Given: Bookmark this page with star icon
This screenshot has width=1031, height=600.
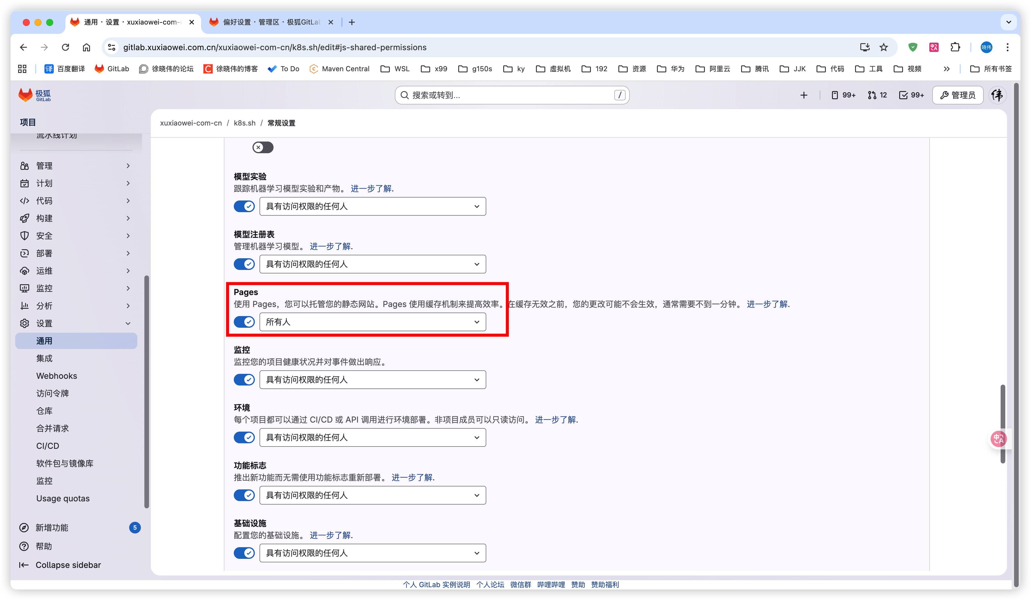Looking at the screenshot, I should (884, 47).
